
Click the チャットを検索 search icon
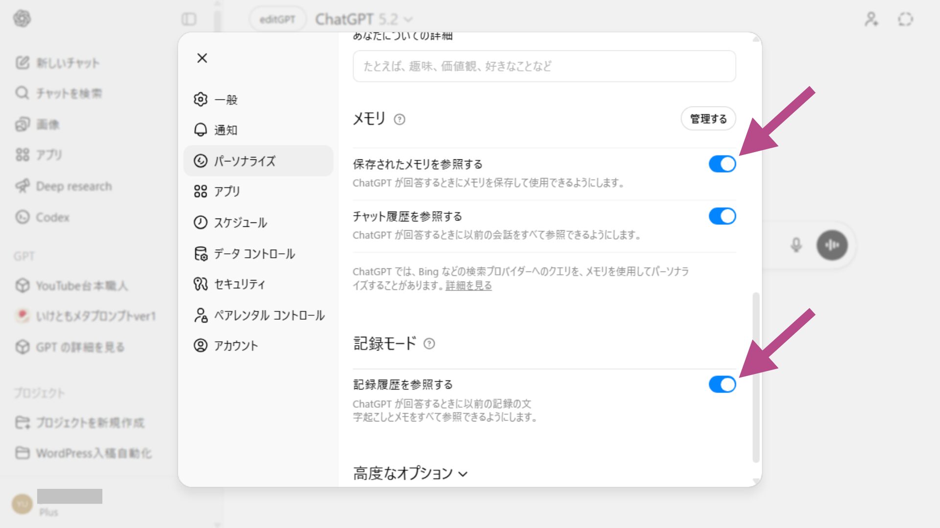pos(22,93)
